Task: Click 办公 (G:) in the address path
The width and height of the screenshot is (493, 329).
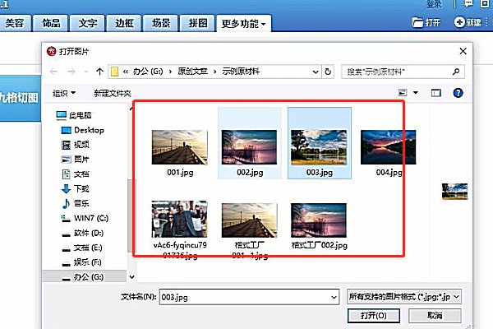Action: 148,72
